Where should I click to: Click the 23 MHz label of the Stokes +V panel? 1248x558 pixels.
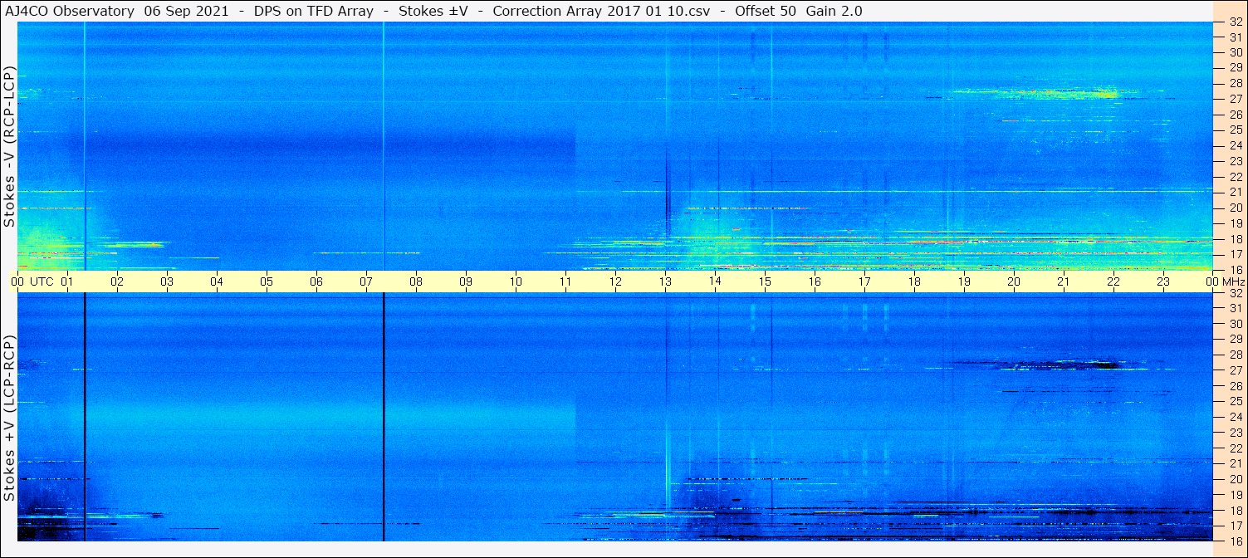[x=1236, y=433]
